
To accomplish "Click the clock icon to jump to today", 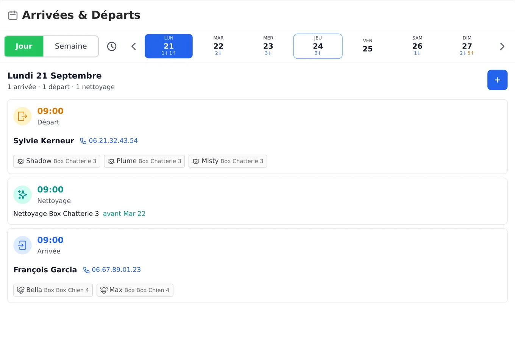I will pyautogui.click(x=112, y=46).
